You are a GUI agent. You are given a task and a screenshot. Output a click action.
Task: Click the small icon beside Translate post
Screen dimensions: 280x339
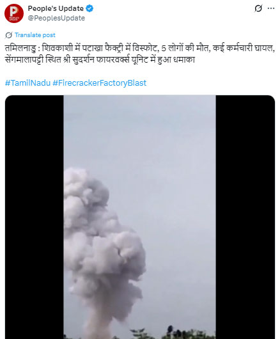(x=9, y=35)
